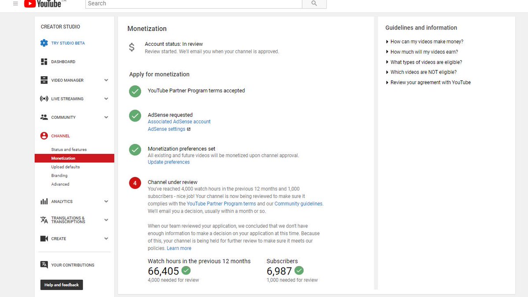The width and height of the screenshot is (528, 297).
Task: Click the green check beside AdSense requested
Action: [x=135, y=116]
